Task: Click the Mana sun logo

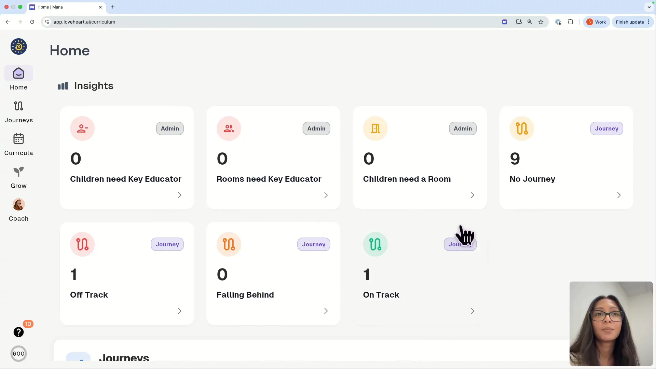Action: pyautogui.click(x=18, y=46)
